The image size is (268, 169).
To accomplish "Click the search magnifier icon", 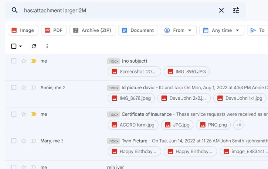I will coord(14,10).
